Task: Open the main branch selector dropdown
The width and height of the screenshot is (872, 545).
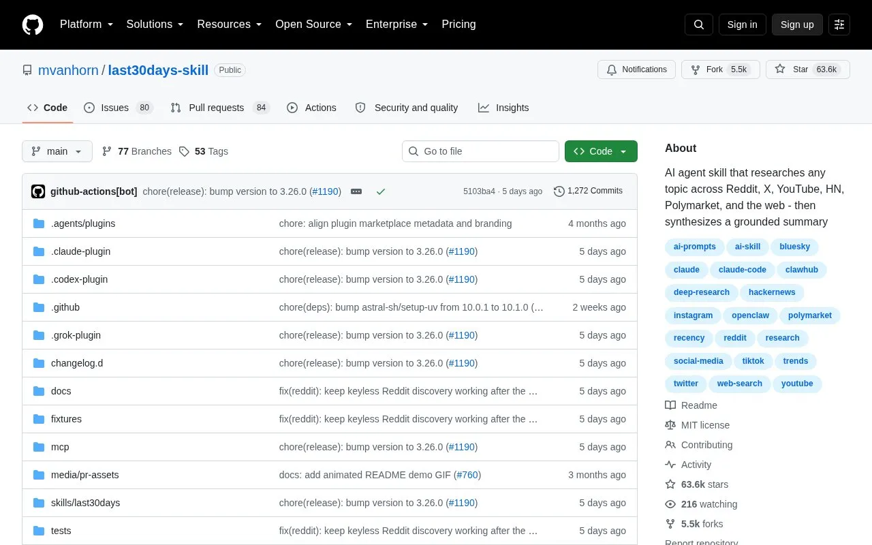Action: point(57,151)
